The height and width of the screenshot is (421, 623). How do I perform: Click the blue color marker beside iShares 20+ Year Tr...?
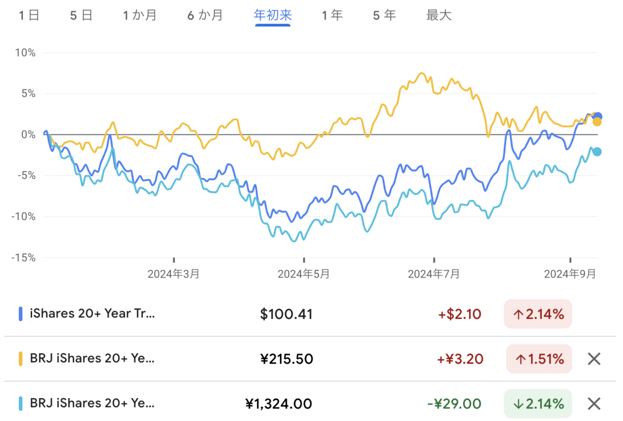tap(21, 314)
